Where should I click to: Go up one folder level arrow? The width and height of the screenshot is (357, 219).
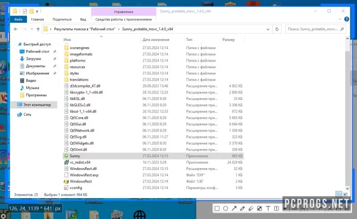pyautogui.click(x=38, y=29)
